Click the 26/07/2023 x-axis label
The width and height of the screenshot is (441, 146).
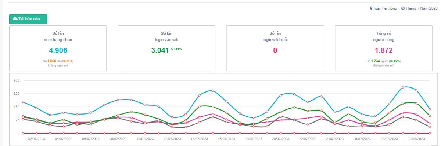[362, 139]
